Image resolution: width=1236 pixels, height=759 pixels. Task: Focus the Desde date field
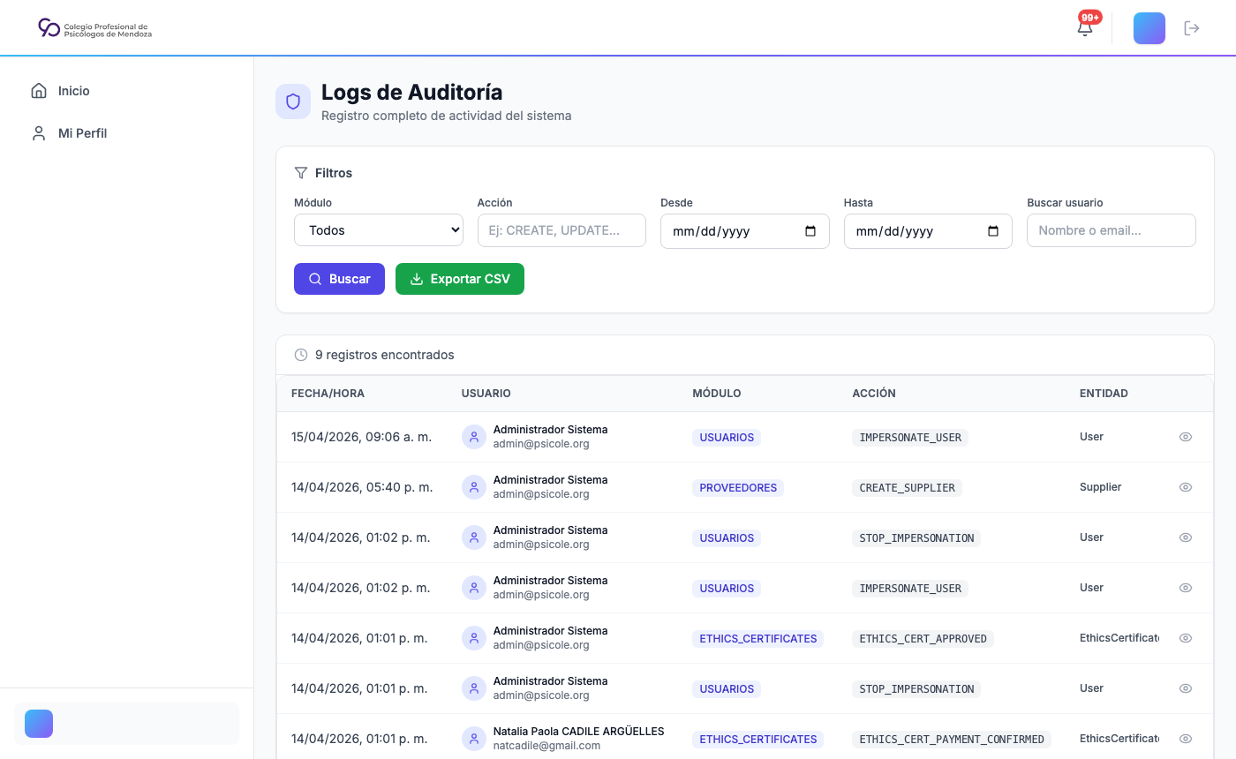click(x=745, y=231)
